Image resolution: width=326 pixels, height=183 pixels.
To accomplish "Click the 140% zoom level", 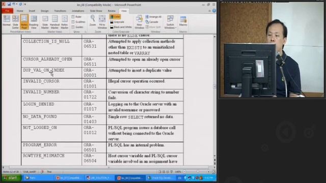I will (x=178, y=172).
